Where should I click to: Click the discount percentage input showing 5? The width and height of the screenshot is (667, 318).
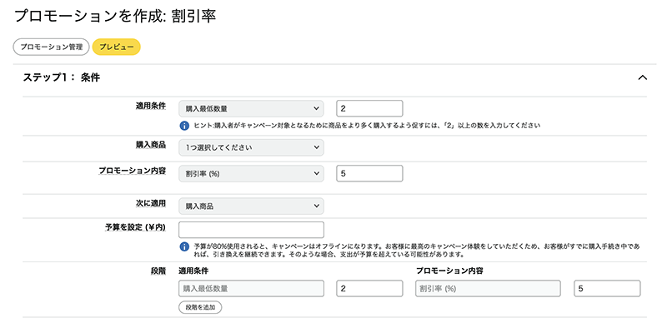click(369, 173)
